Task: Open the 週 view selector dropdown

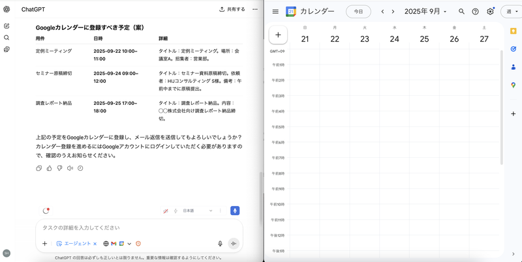Action: 511,12
